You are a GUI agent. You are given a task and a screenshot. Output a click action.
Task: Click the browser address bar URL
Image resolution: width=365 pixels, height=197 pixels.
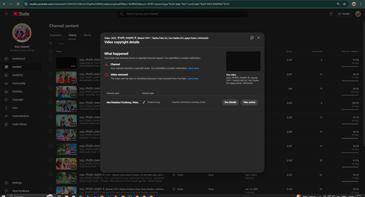pos(129,4)
